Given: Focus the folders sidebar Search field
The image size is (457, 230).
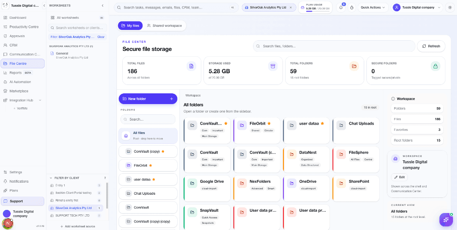Looking at the screenshot, I should [148, 119].
